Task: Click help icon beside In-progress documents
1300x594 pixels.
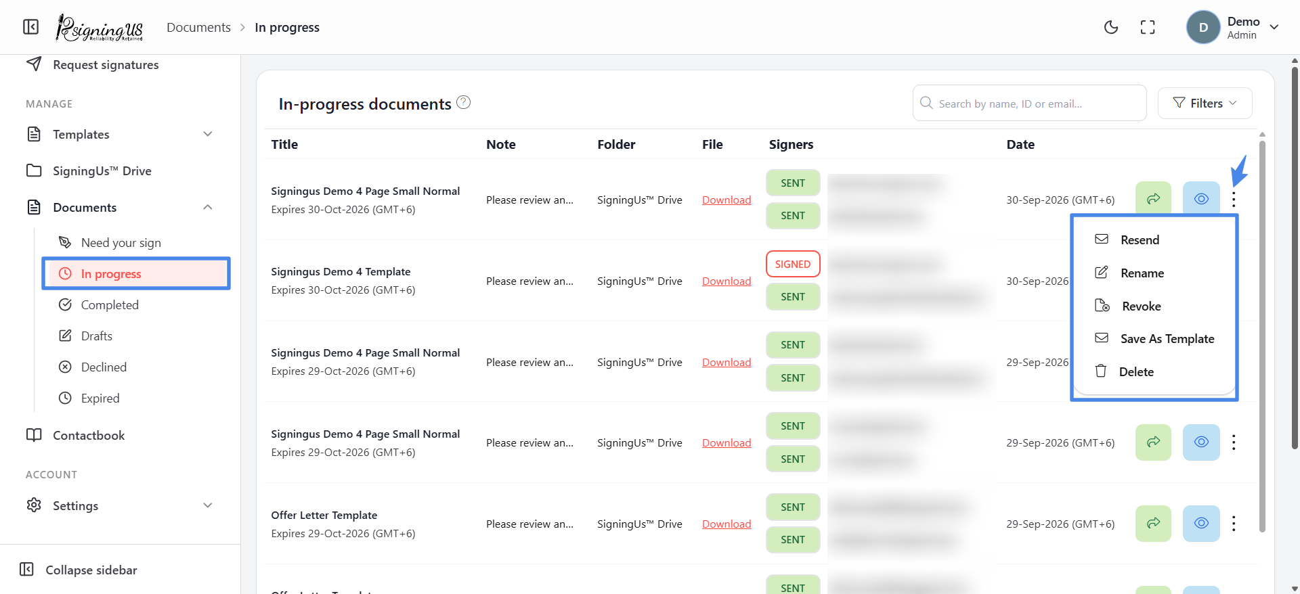Action: (x=463, y=102)
